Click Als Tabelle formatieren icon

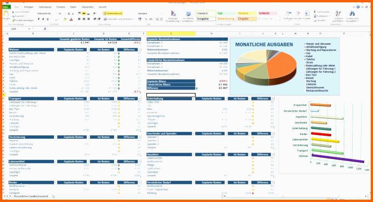click(x=188, y=14)
